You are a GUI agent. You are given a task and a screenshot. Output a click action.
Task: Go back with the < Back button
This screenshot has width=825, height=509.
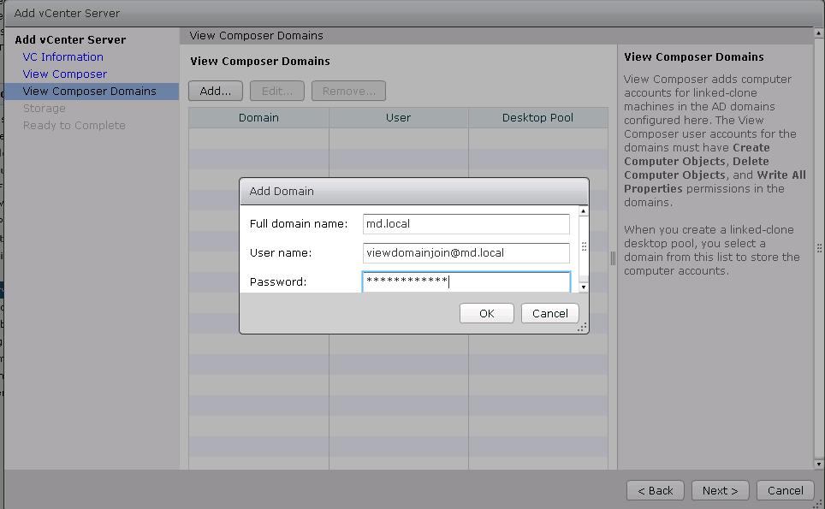coord(655,490)
